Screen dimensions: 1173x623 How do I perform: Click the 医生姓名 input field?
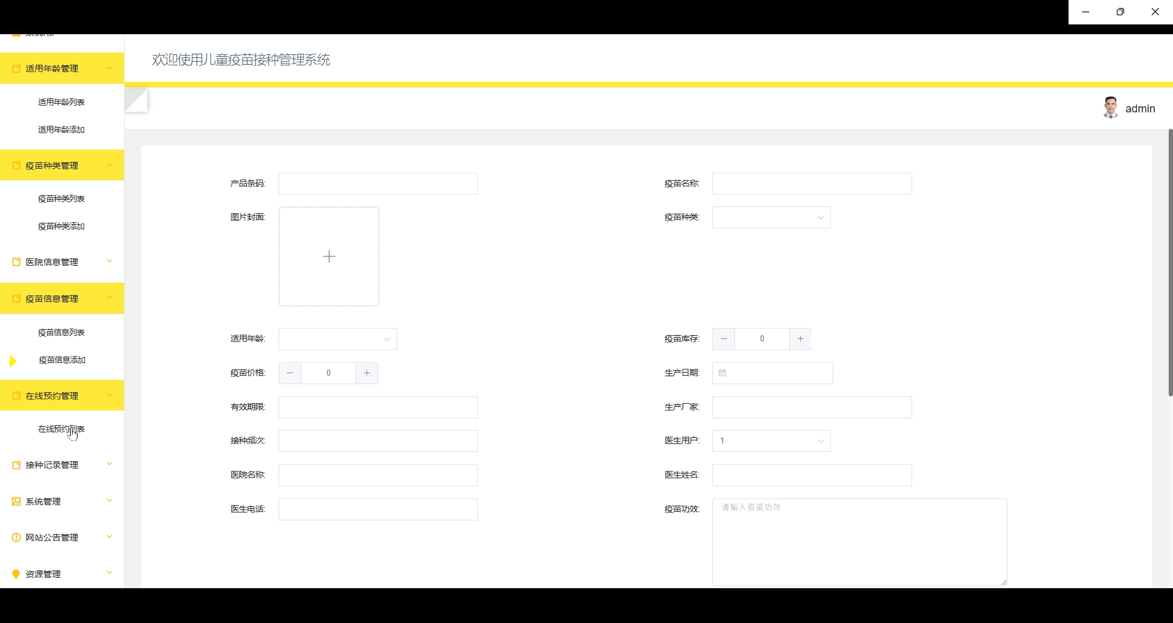click(x=812, y=475)
